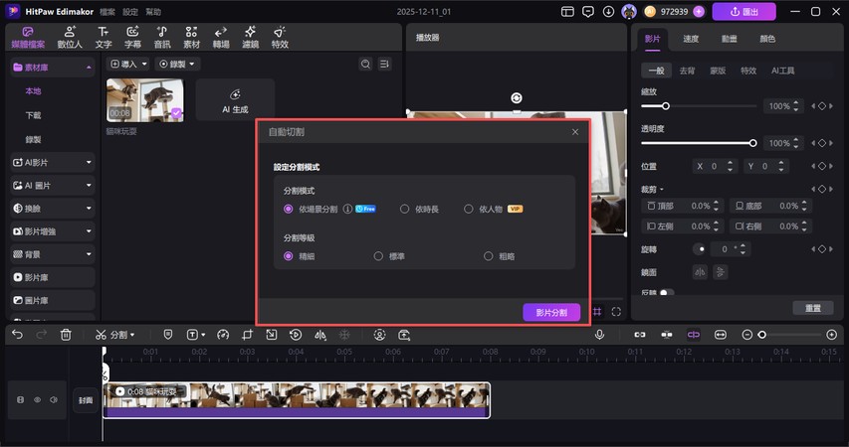Switch to the 動畫 animation tab
Viewport: 849px width, 447px height.
(x=729, y=39)
